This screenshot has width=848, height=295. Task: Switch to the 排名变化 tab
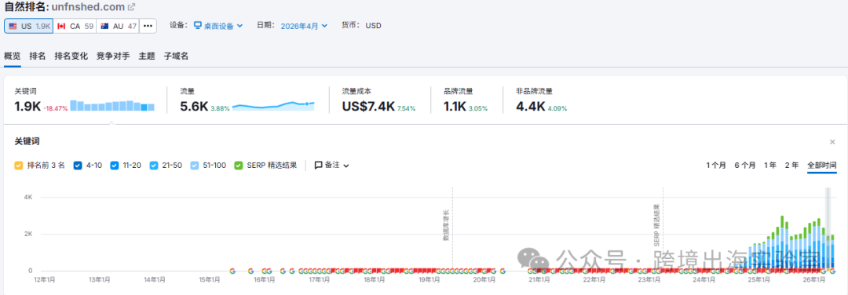71,56
